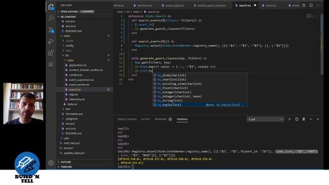The height and width of the screenshot is (185, 329).
Task: Split the editor to the right
Action: click(x=311, y=5)
